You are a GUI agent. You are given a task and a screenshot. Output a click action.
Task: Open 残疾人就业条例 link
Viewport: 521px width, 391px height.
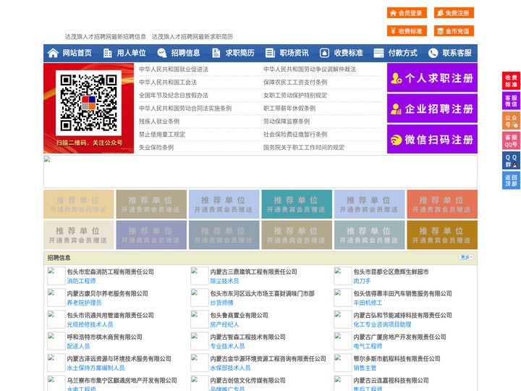159,122
